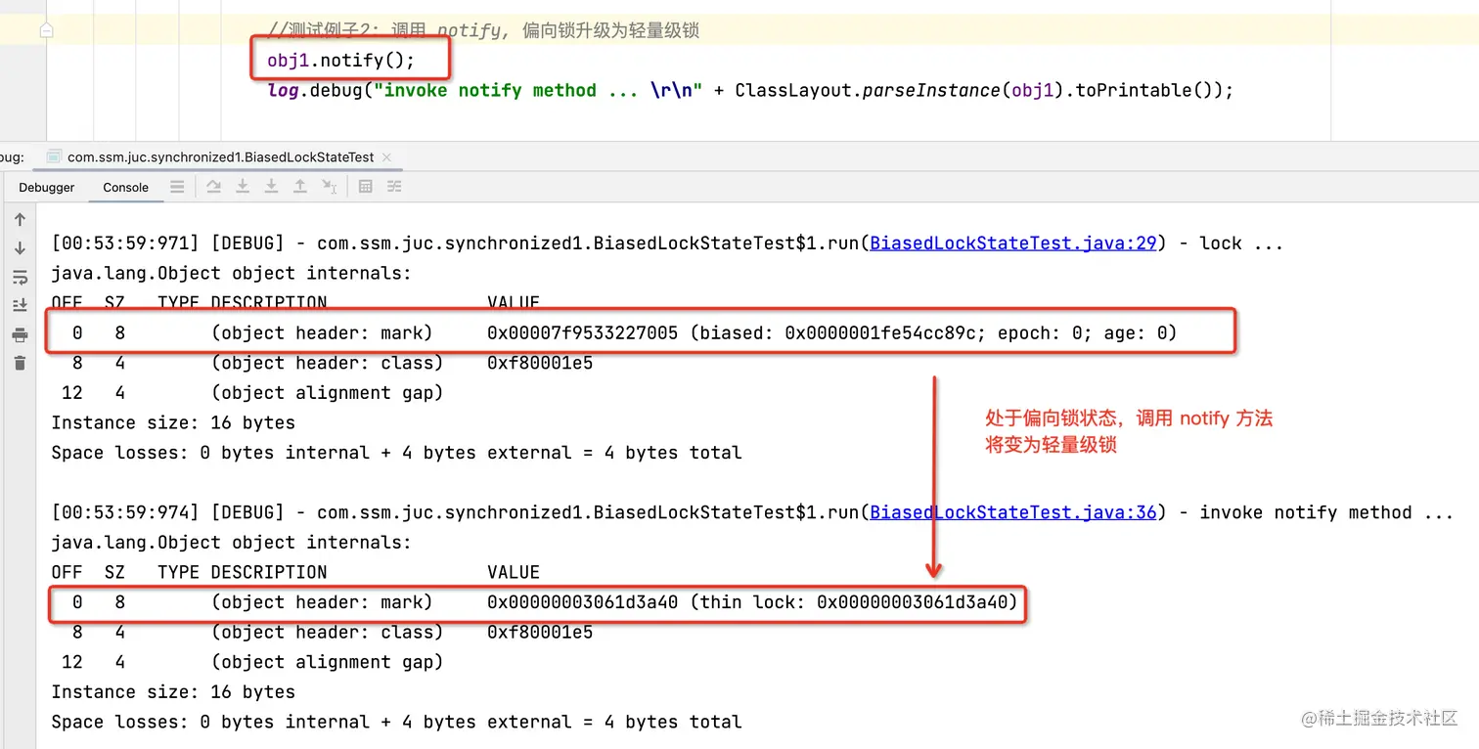Screen dimensions: 1479x749
Task: Toggle Soft-Wrap in the console
Action: pyautogui.click(x=20, y=278)
